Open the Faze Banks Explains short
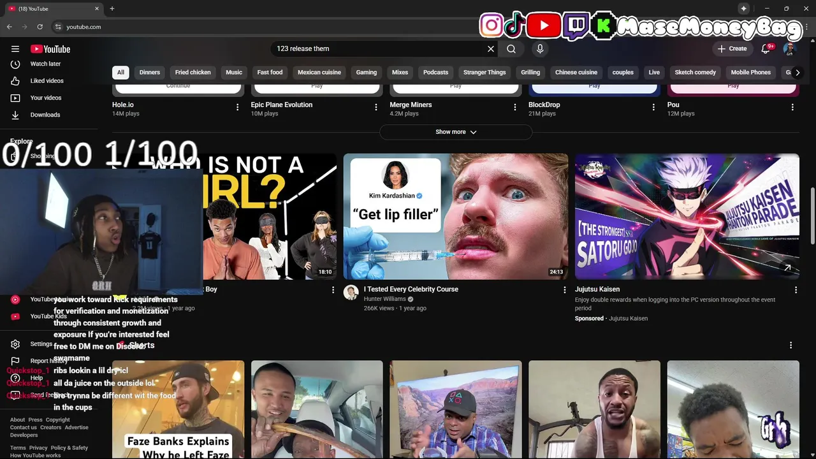 [178, 409]
